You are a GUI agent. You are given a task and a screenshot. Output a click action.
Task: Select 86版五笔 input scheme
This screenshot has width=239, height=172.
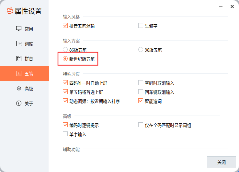[65, 50]
